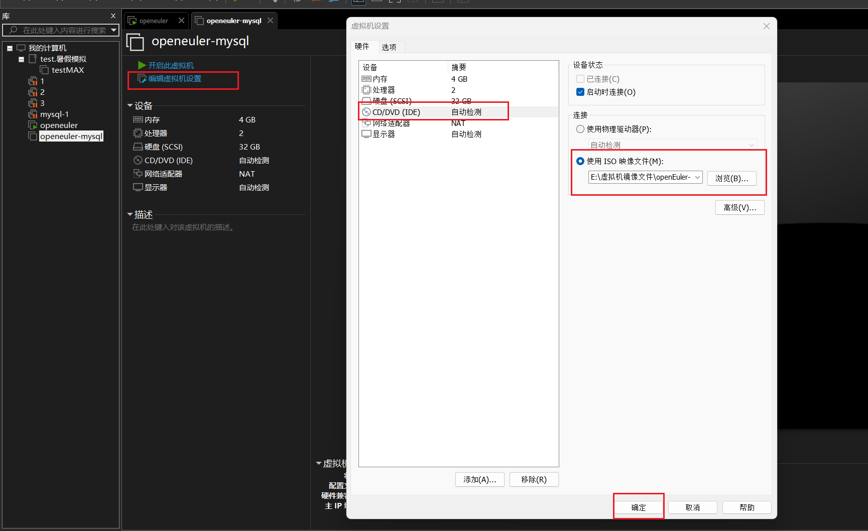Click the large VM icon beside openeuler-mysql title

[135, 42]
